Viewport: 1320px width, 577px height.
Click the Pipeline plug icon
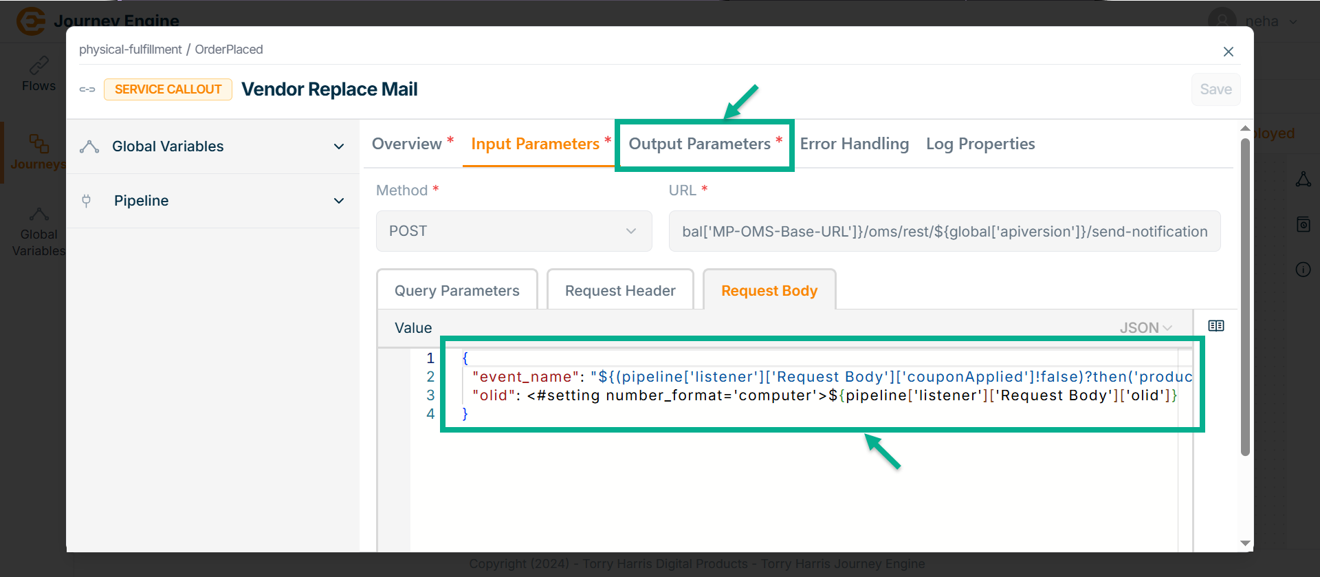(87, 201)
